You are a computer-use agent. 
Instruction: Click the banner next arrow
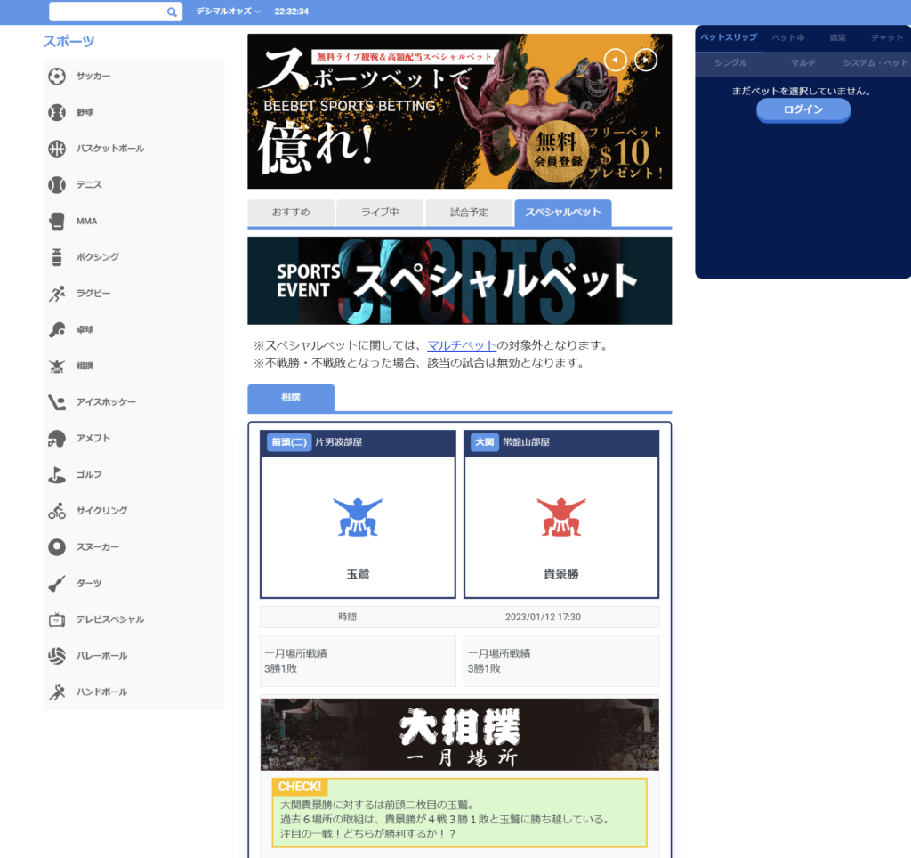(x=646, y=60)
